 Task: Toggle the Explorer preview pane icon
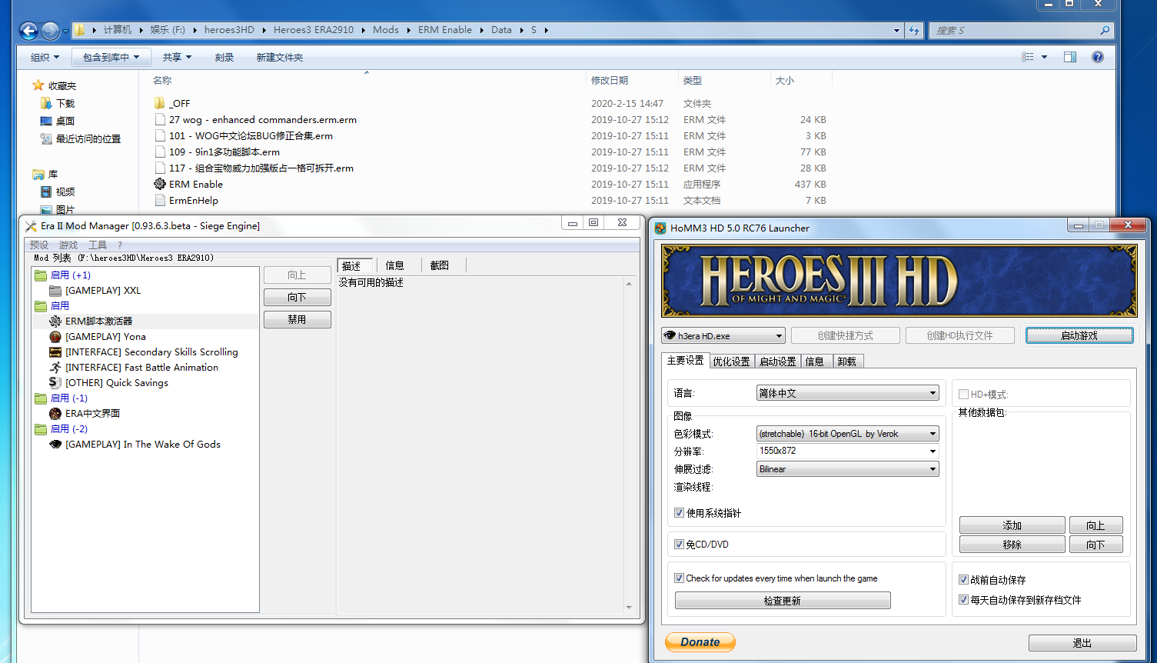coord(1069,57)
